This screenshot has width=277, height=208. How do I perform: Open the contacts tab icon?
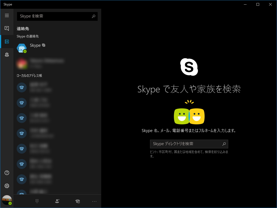[7, 42]
